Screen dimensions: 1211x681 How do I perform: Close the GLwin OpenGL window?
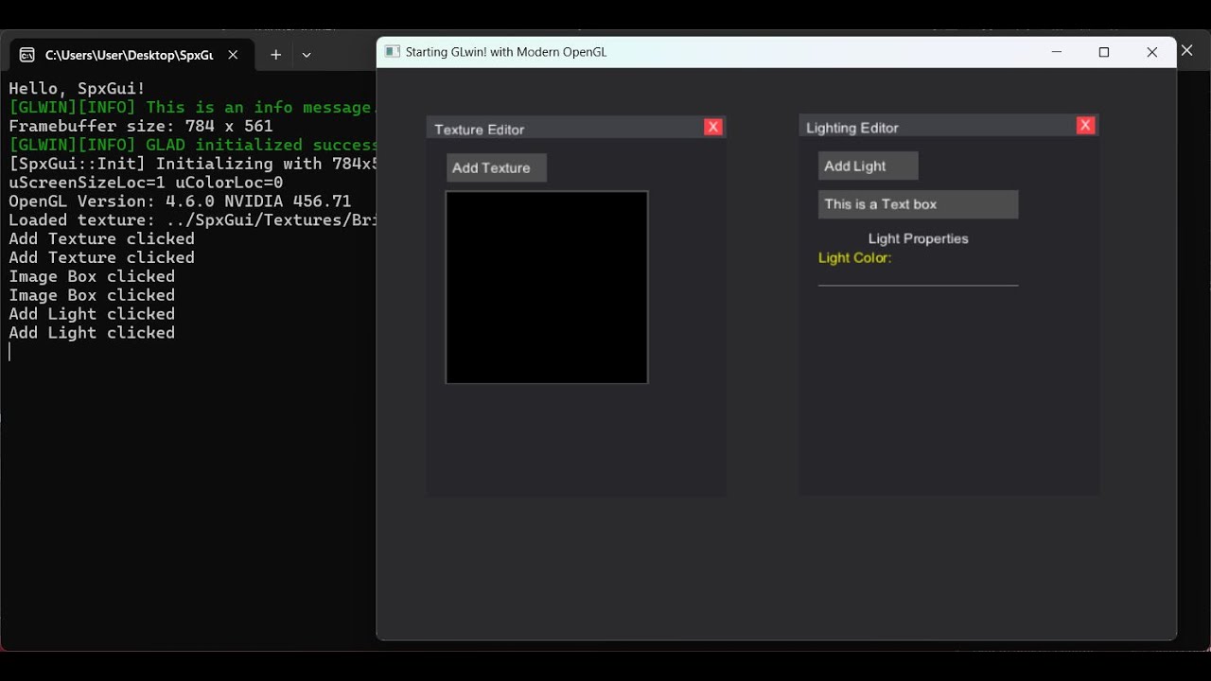(x=1152, y=52)
